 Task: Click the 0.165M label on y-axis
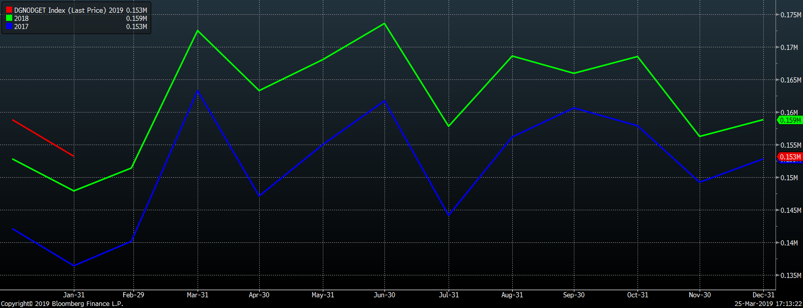(791, 80)
